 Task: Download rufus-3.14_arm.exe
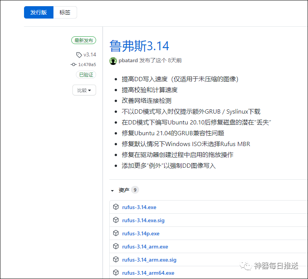145,247
